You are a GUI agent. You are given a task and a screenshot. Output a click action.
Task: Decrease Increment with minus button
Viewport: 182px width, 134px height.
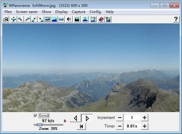(x=120, y=118)
